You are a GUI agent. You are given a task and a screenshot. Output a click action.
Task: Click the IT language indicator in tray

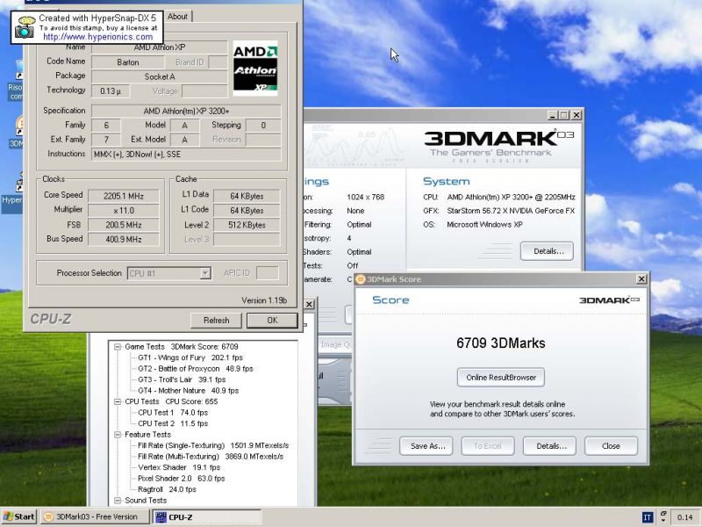coord(647,517)
